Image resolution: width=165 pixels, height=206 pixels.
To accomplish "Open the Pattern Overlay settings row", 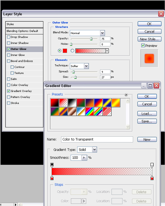I will [x=24, y=97].
